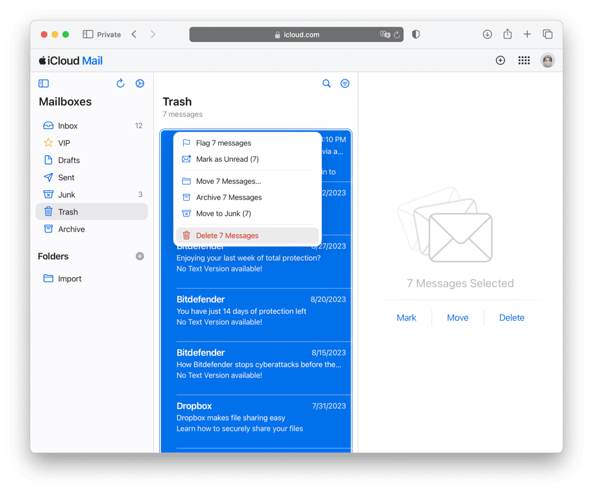Refresh mailboxes with the circular arrow
Screen dimensions: 593x493
click(120, 83)
